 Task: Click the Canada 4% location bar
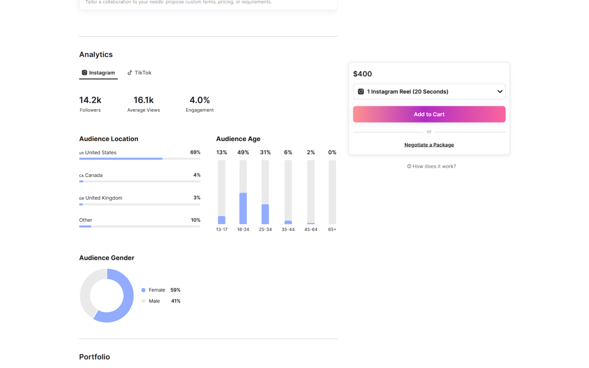[x=140, y=181]
